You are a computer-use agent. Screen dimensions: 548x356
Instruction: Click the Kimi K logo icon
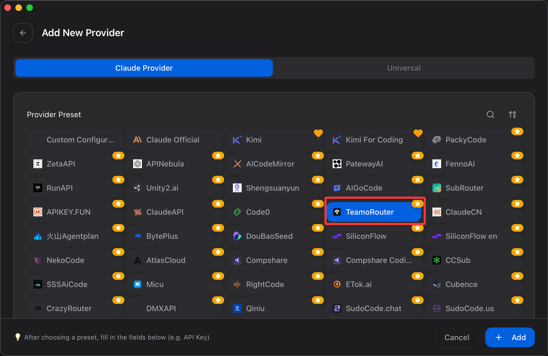pos(237,140)
